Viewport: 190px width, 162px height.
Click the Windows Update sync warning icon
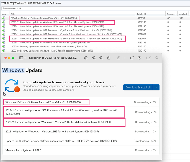point(12,86)
